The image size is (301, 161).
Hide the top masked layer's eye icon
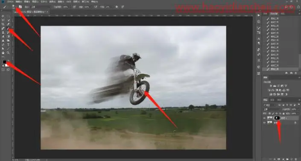pos(265,118)
